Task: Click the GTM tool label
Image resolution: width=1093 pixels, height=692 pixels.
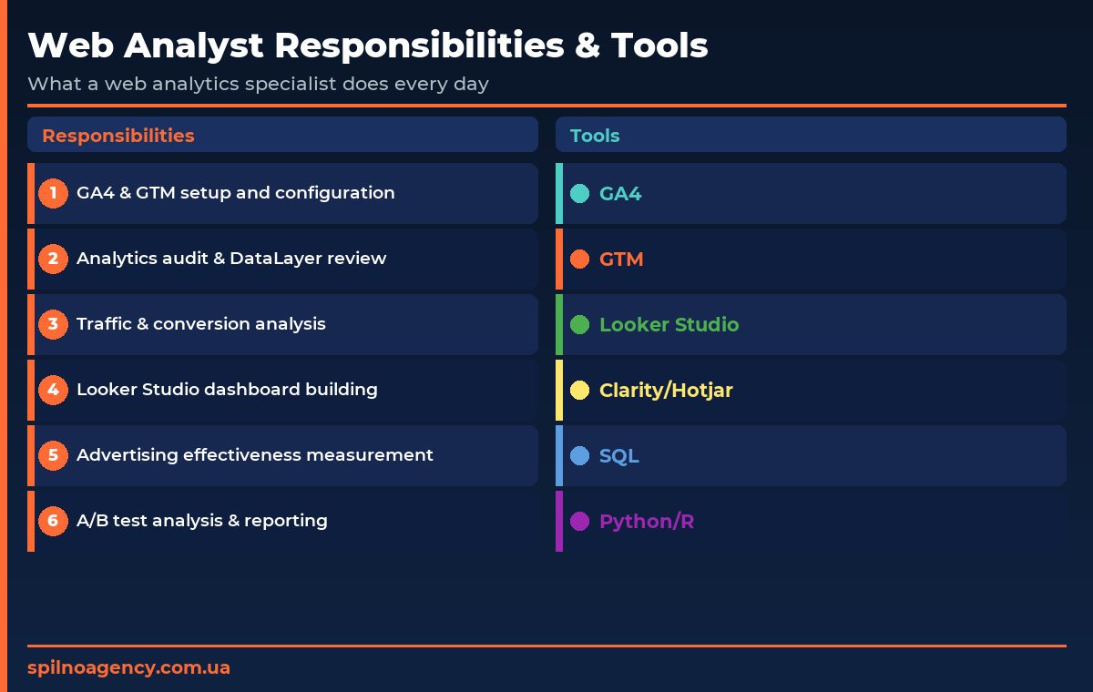Action: pos(621,259)
